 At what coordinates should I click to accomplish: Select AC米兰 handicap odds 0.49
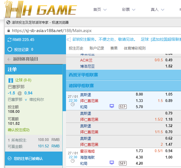click(x=169, y=60)
